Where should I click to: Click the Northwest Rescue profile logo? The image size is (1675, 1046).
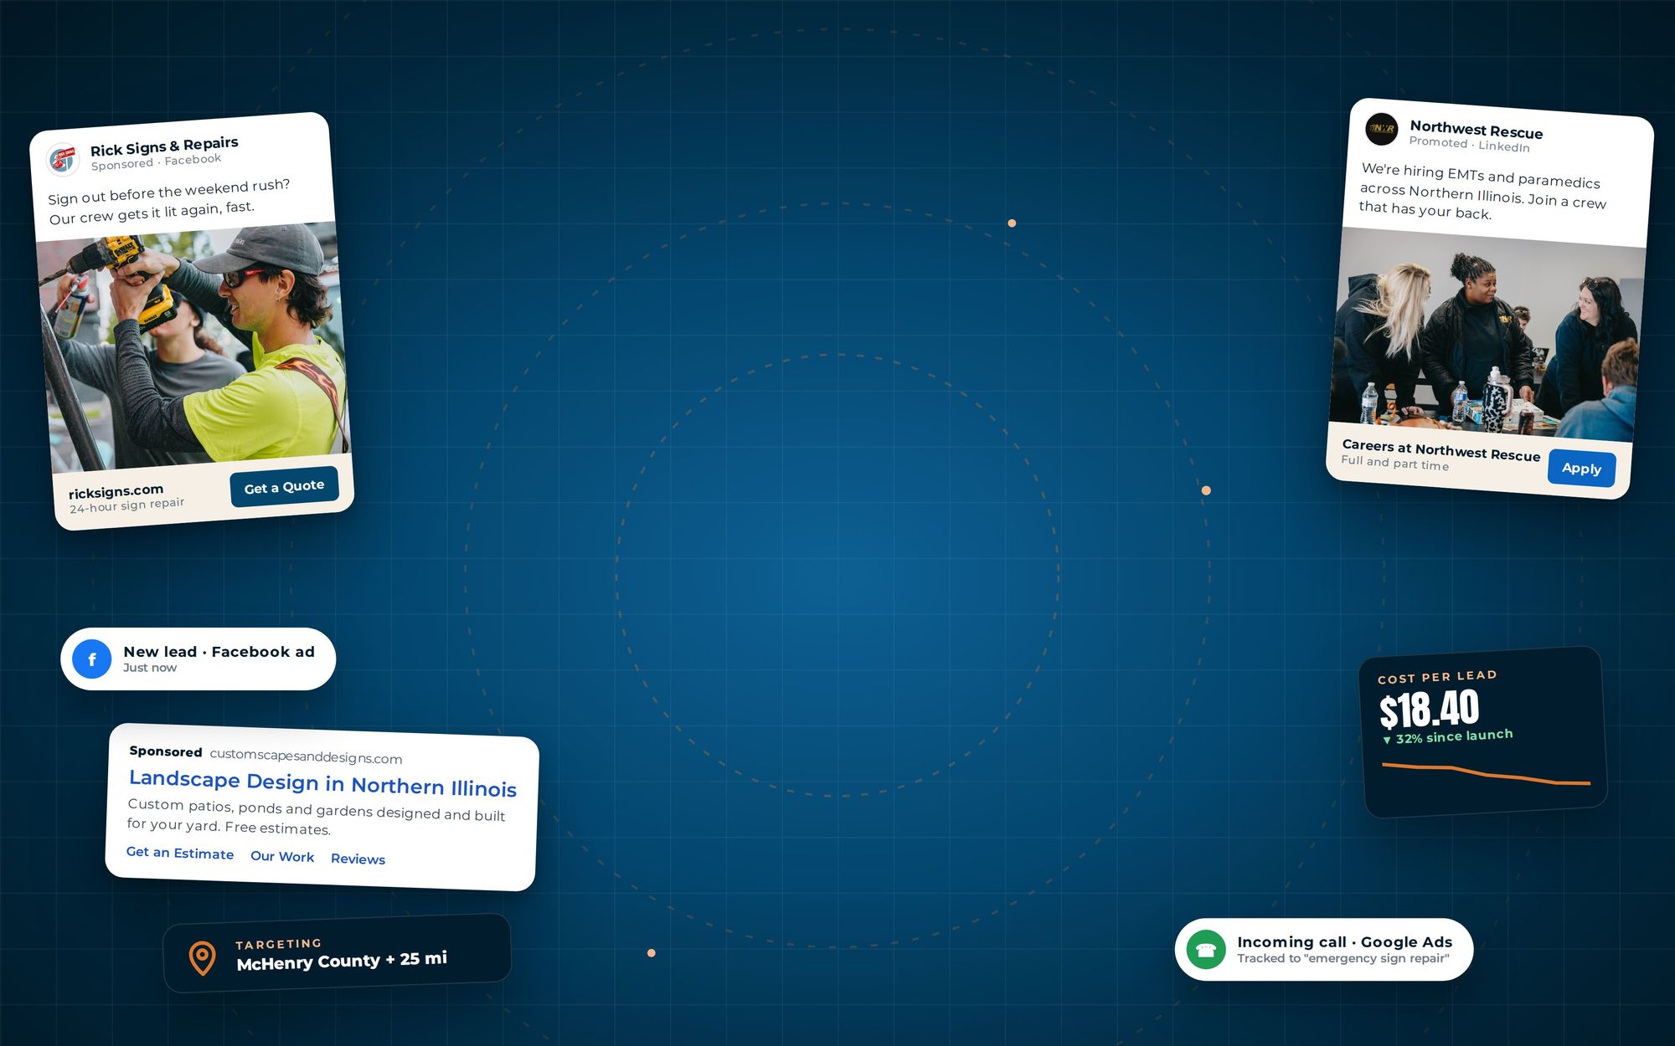click(1381, 129)
